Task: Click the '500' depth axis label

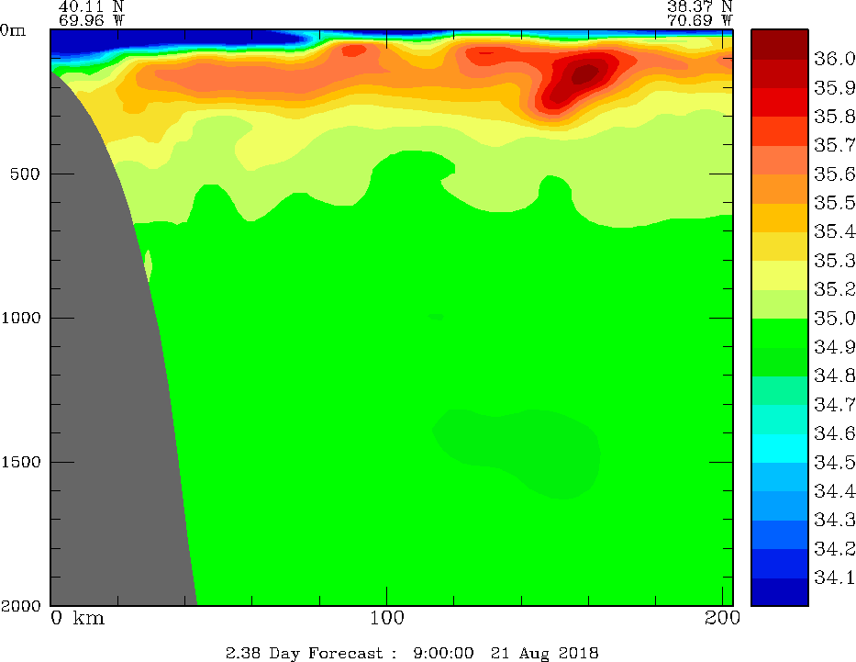Action: pyautogui.click(x=25, y=174)
